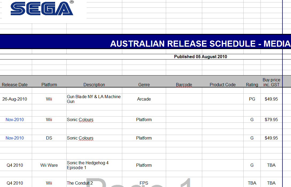Select the 'Published 05 August 2010' cell
Viewport: 291px width, 187px height.
pyautogui.click(x=200, y=57)
